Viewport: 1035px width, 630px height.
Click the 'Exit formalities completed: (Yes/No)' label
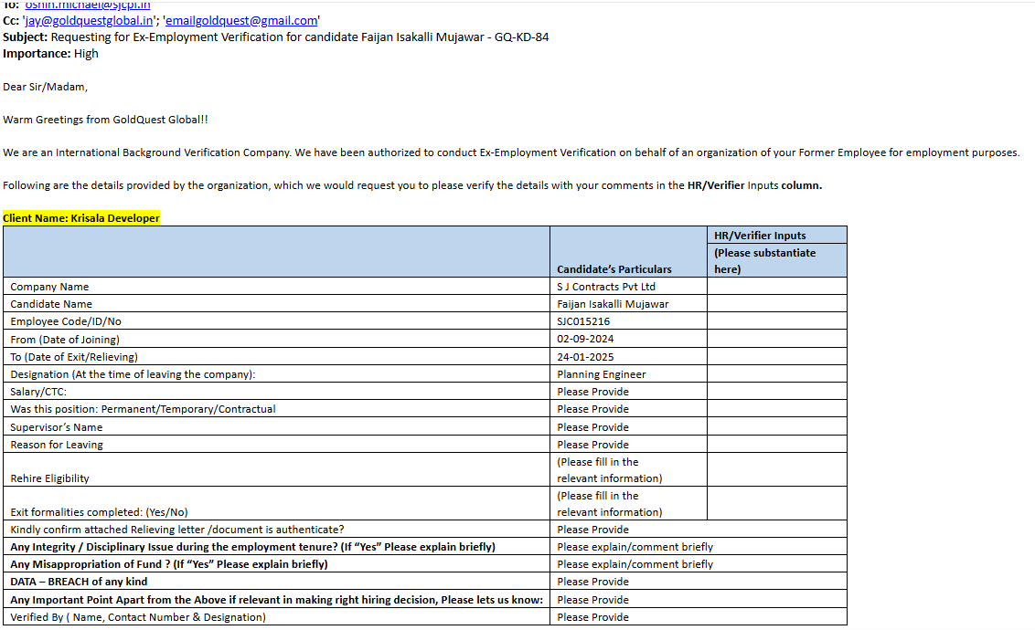tap(99, 512)
